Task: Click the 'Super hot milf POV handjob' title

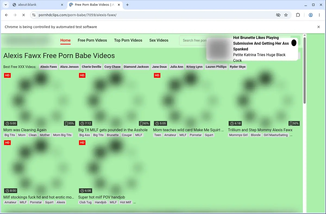Action: click(102, 197)
